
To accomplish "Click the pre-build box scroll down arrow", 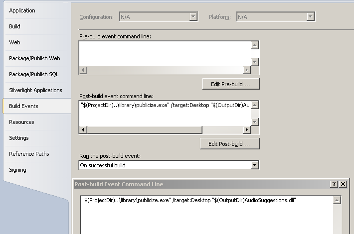I will pyautogui.click(x=255, y=62).
